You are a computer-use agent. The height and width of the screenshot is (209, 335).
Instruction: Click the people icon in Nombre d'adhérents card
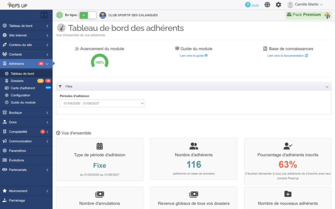click(x=194, y=146)
